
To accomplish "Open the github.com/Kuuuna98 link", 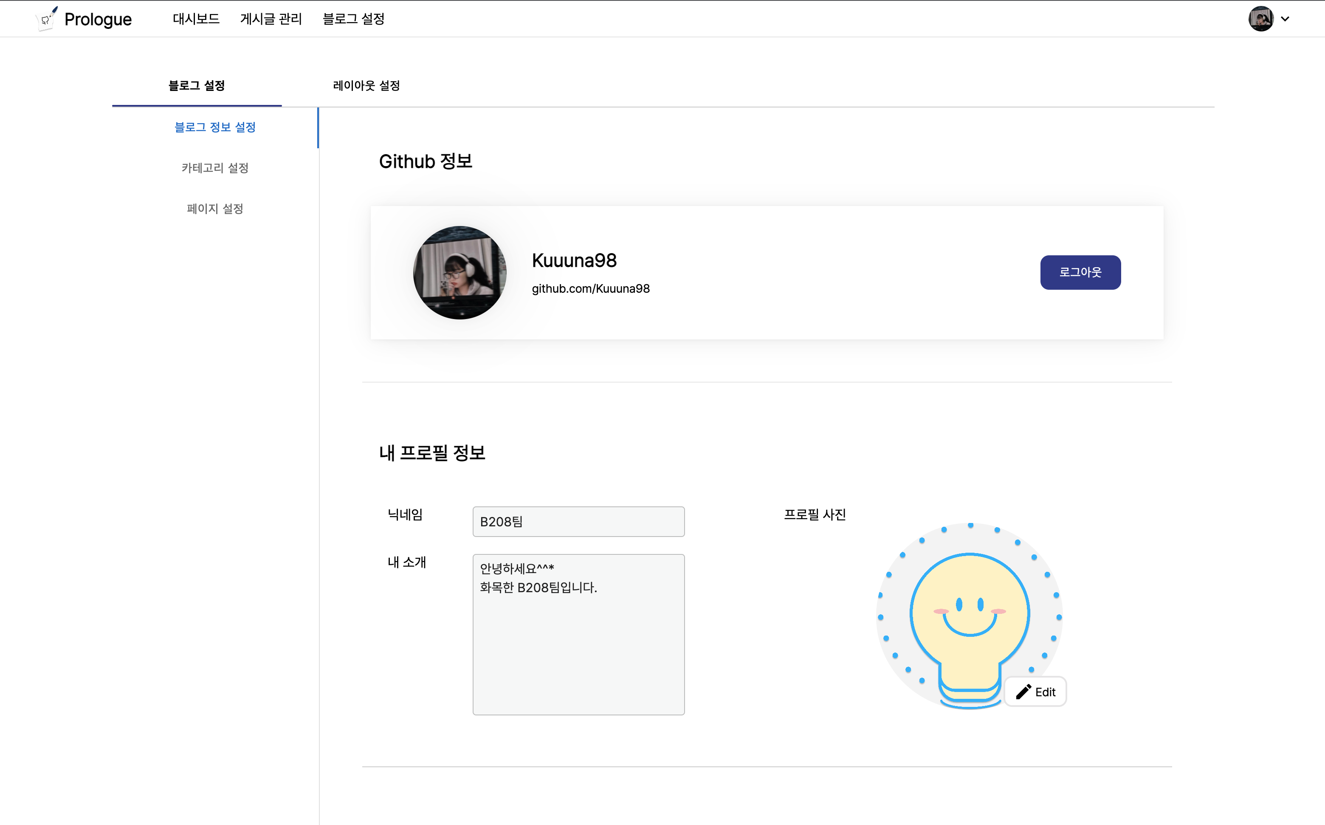I will [x=591, y=288].
